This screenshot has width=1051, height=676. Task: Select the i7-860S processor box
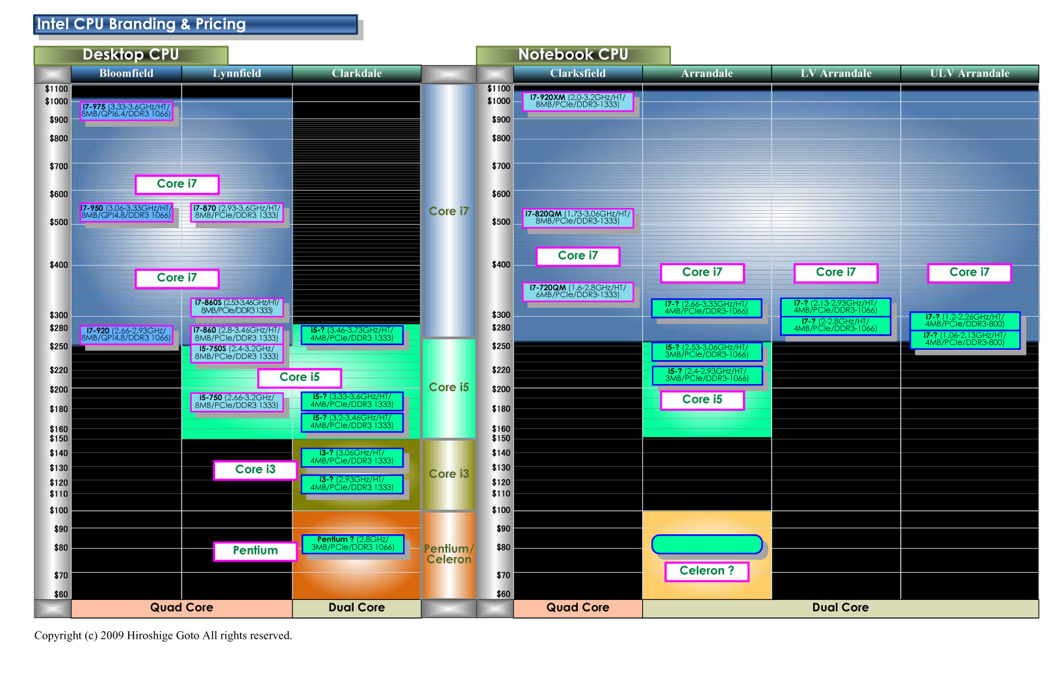point(237,307)
